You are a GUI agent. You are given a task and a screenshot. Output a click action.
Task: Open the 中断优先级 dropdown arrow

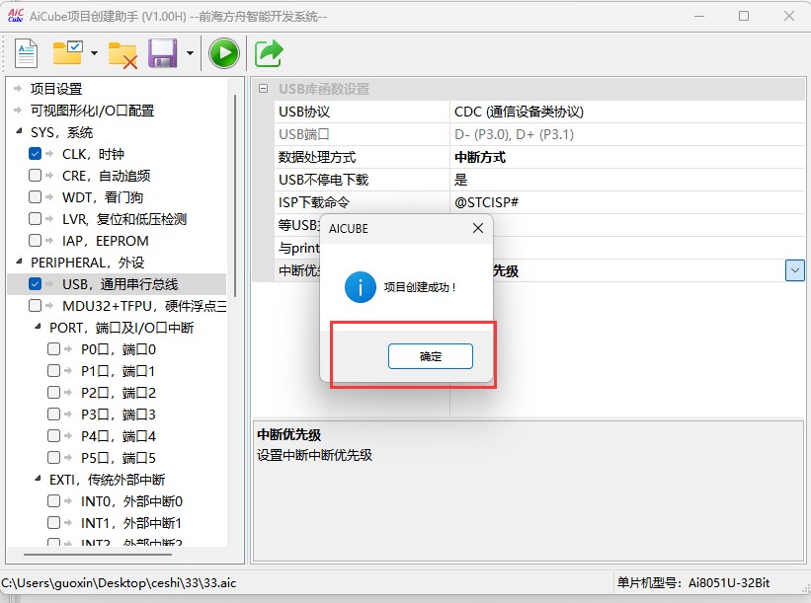click(x=795, y=270)
